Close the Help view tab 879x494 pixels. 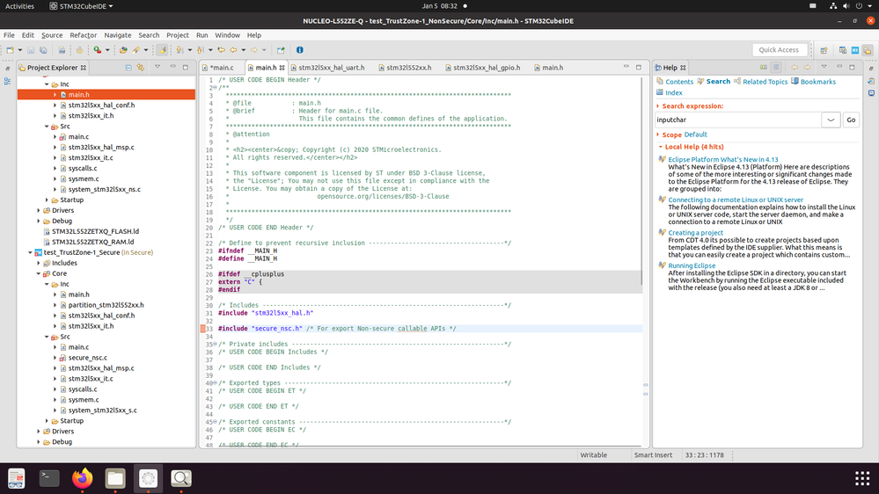tap(683, 68)
